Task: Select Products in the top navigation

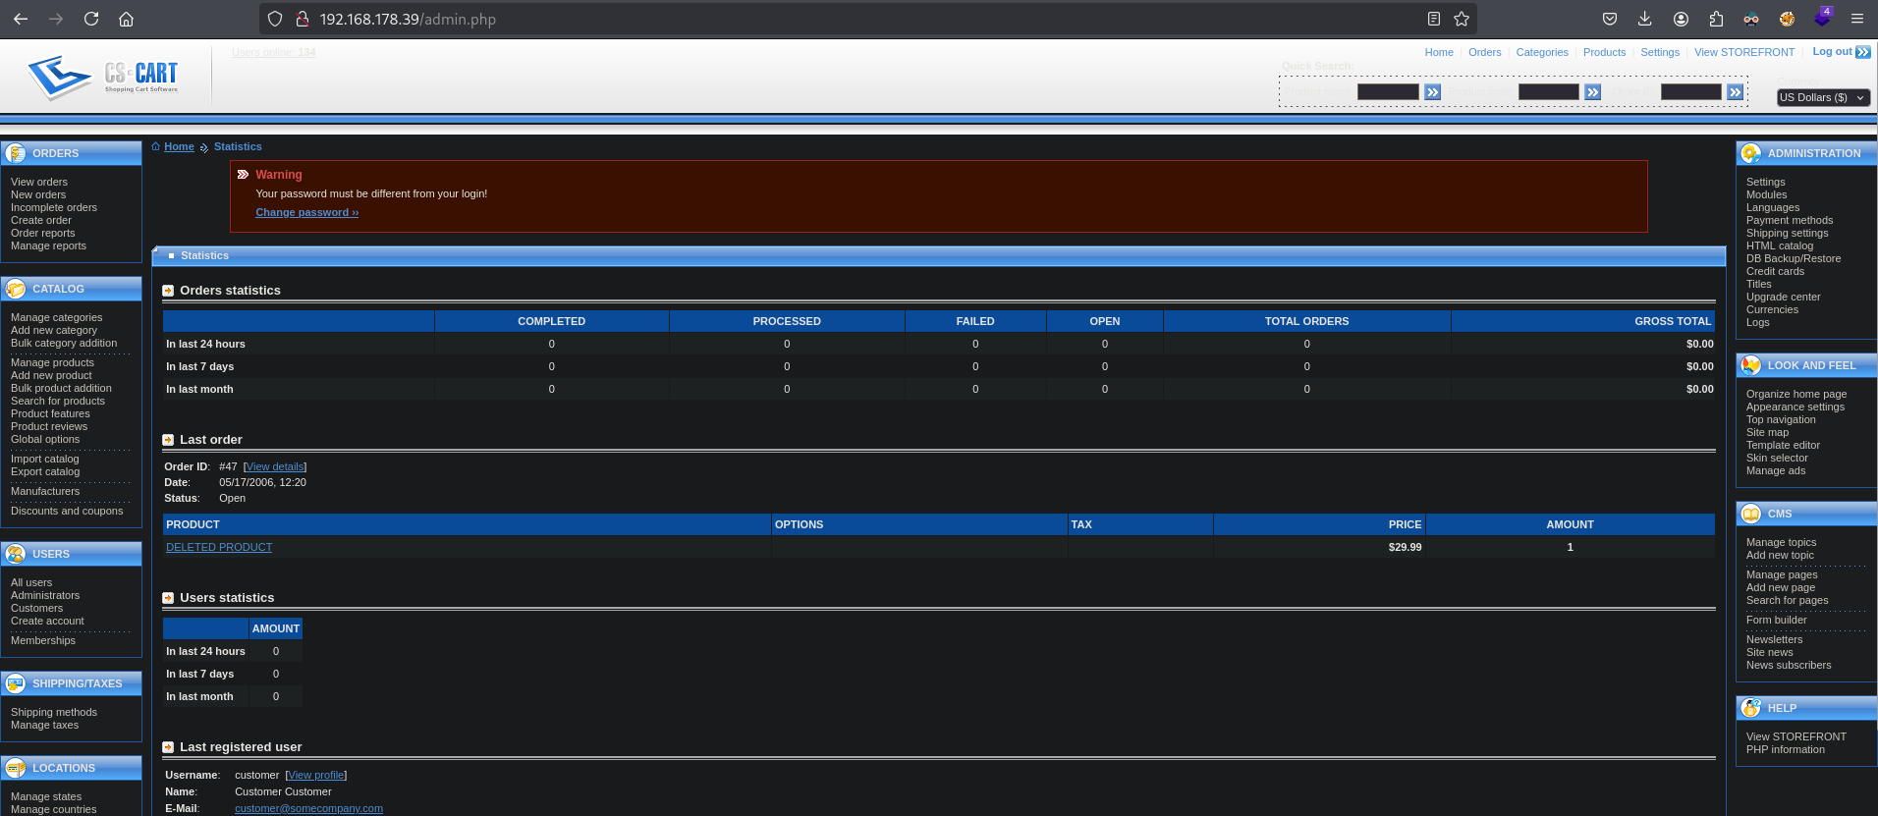Action: click(x=1604, y=52)
